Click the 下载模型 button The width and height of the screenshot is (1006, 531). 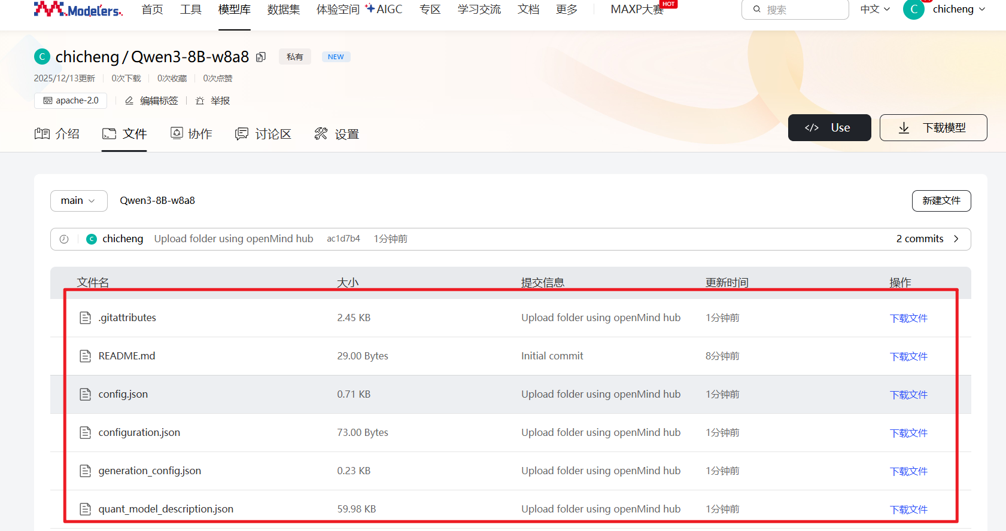tap(934, 127)
